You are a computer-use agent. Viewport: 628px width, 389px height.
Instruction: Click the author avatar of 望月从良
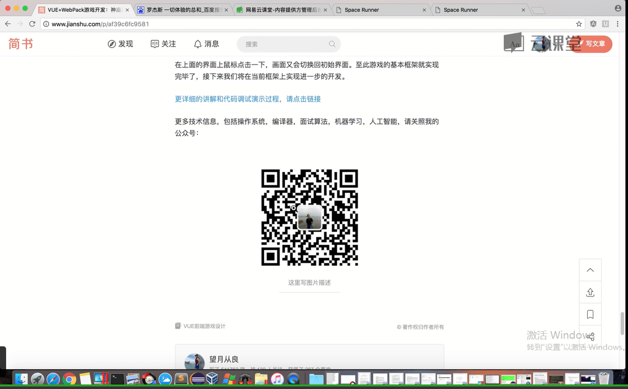click(x=194, y=362)
